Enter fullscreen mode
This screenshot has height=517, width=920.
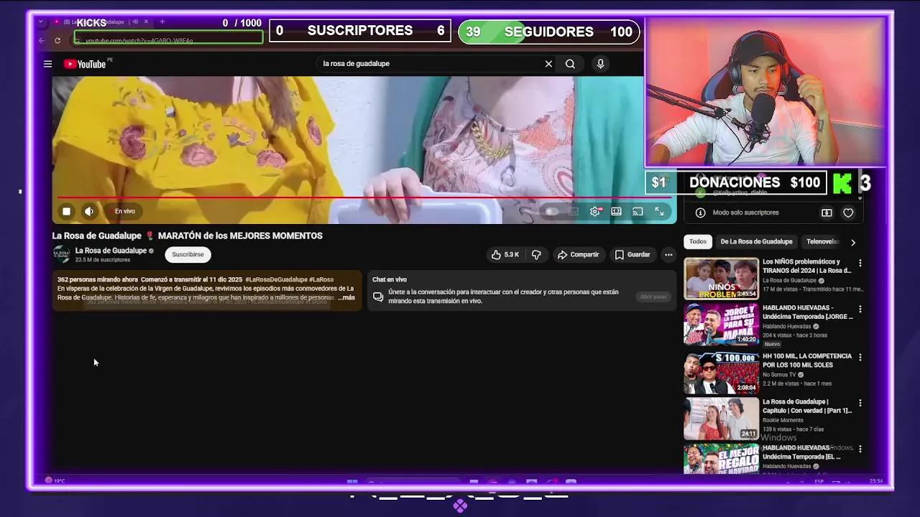659,212
